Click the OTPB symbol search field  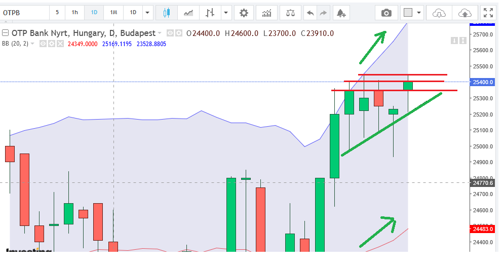click(x=24, y=13)
